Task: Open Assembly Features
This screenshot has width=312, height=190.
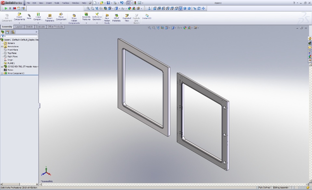Action: click(86, 17)
